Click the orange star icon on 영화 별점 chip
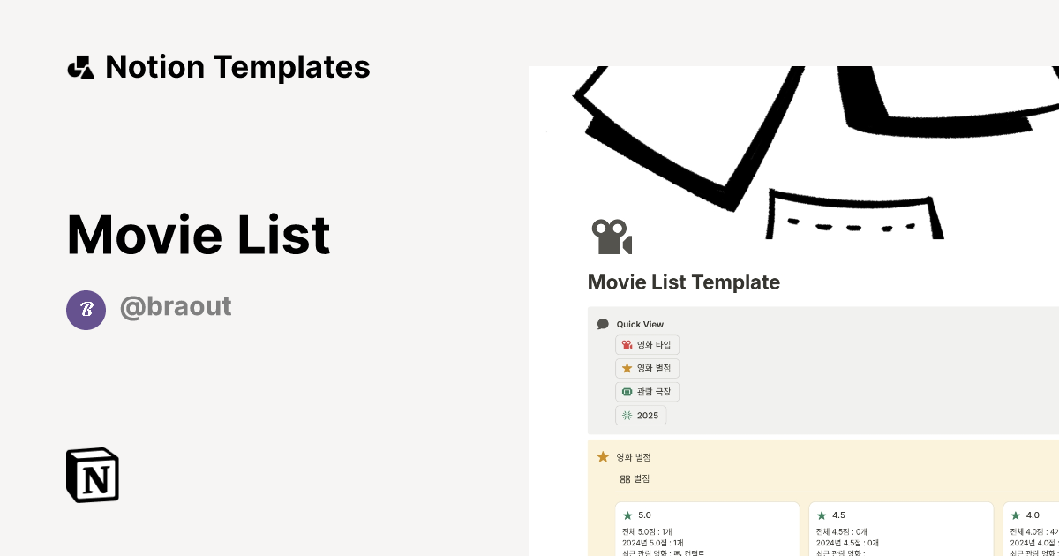 (x=627, y=368)
